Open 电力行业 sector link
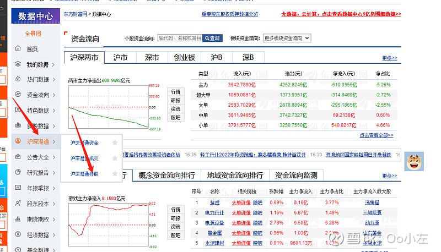 pos(214,213)
